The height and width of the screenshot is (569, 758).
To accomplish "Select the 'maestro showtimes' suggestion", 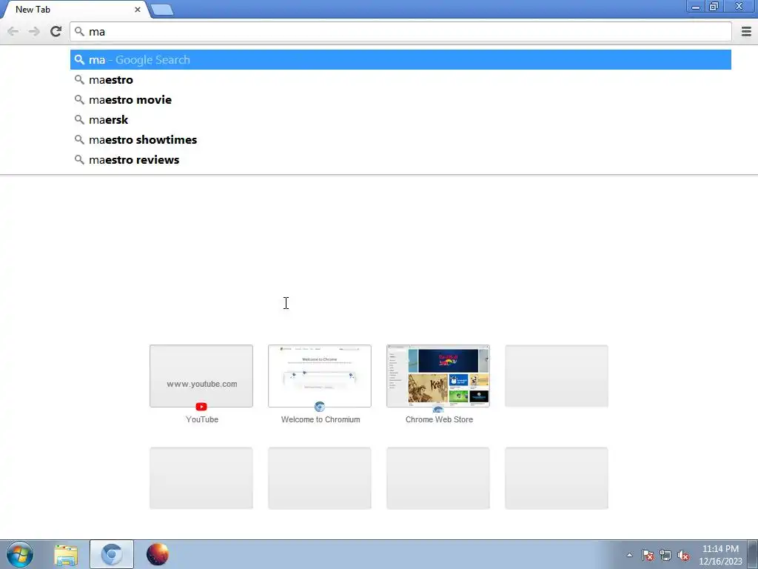I will [400, 140].
